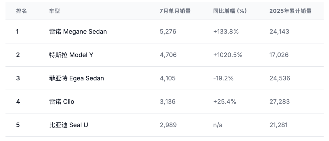Click the 5,276 monthly sales value
Screen dimensions: 329x141
click(168, 31)
